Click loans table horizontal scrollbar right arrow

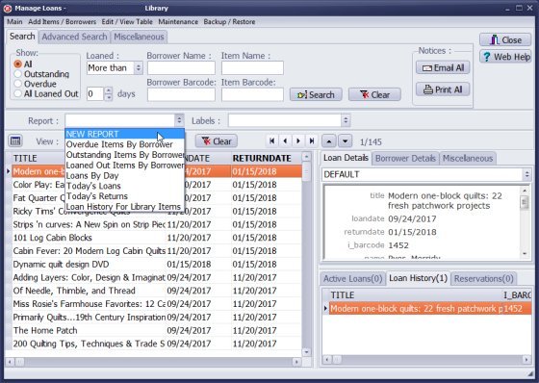296,362
